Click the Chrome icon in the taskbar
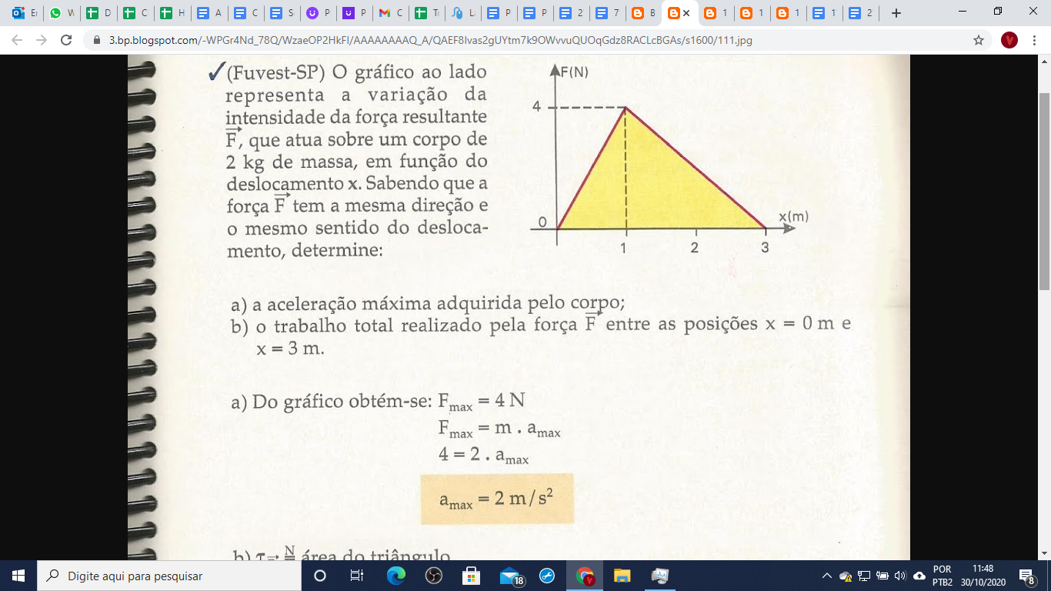This screenshot has height=591, width=1051. point(586,576)
